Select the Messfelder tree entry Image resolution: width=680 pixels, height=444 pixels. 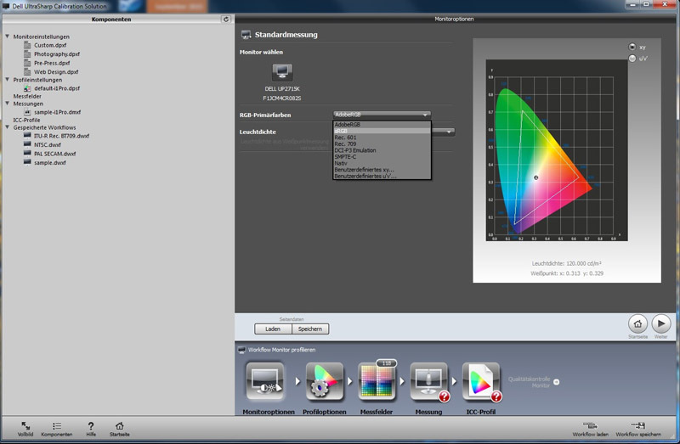[x=27, y=96]
